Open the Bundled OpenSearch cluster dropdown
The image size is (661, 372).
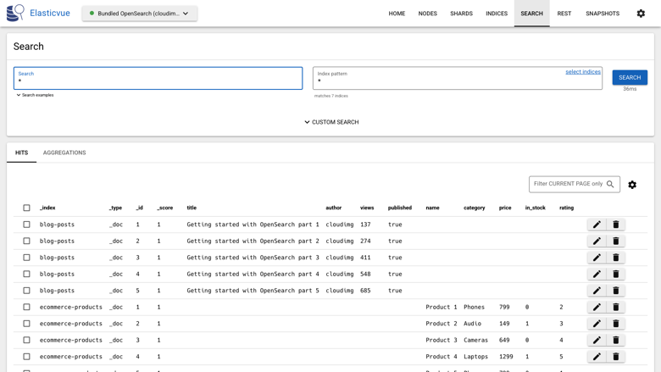pyautogui.click(x=140, y=14)
